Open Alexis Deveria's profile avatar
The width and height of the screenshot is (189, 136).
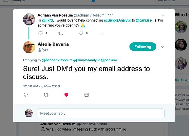coord(29,47)
